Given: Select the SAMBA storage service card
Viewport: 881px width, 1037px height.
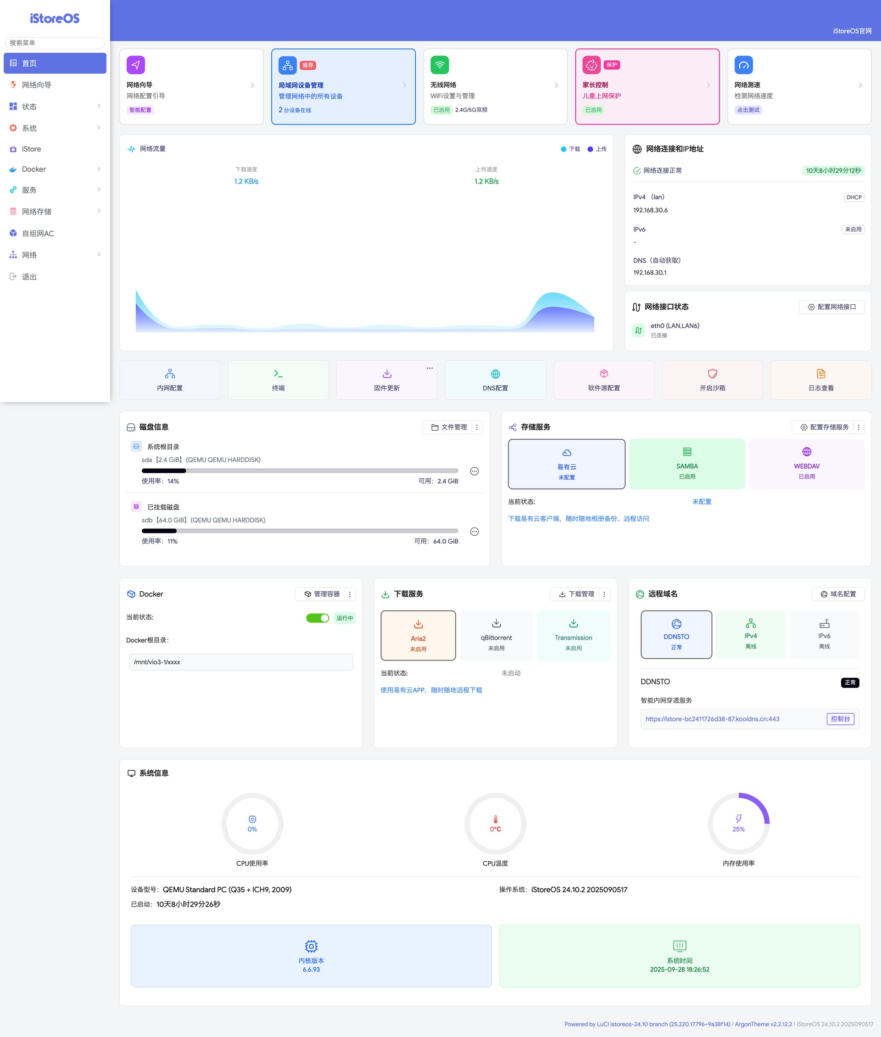Looking at the screenshot, I should (x=687, y=464).
